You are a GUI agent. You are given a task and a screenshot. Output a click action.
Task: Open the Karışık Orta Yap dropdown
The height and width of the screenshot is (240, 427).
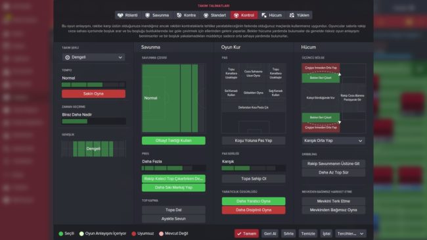[x=334, y=141]
